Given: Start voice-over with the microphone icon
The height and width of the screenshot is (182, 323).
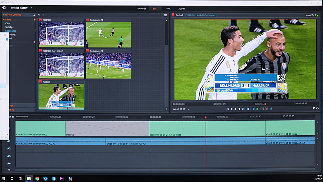Looking at the screenshot, I should pos(271,109).
